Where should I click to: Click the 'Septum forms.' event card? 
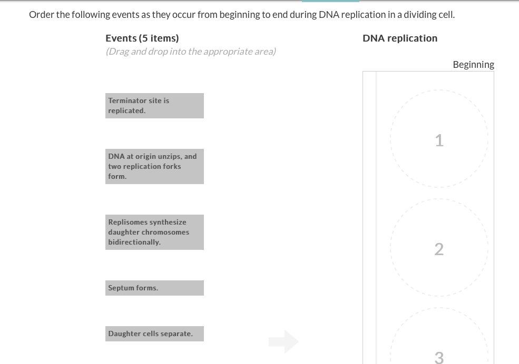click(x=154, y=288)
